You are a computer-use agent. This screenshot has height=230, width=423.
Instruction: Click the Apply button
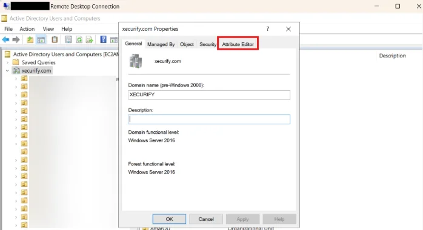coord(243,219)
